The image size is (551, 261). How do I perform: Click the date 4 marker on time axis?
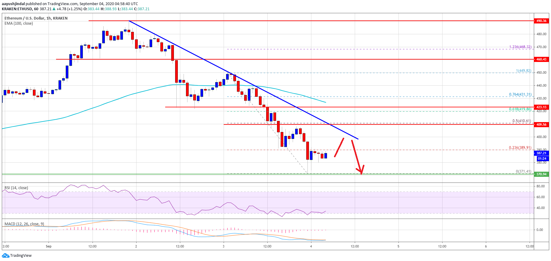311,246
